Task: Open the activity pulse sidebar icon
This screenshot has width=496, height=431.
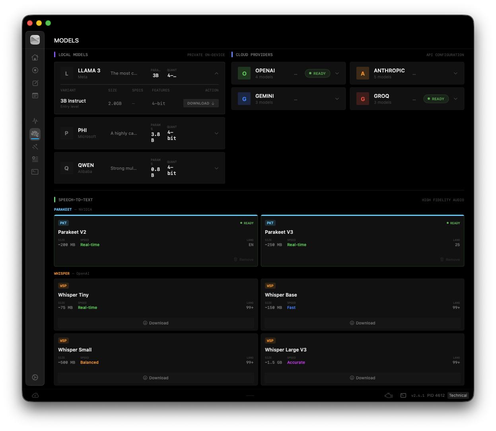Action: pos(35,120)
